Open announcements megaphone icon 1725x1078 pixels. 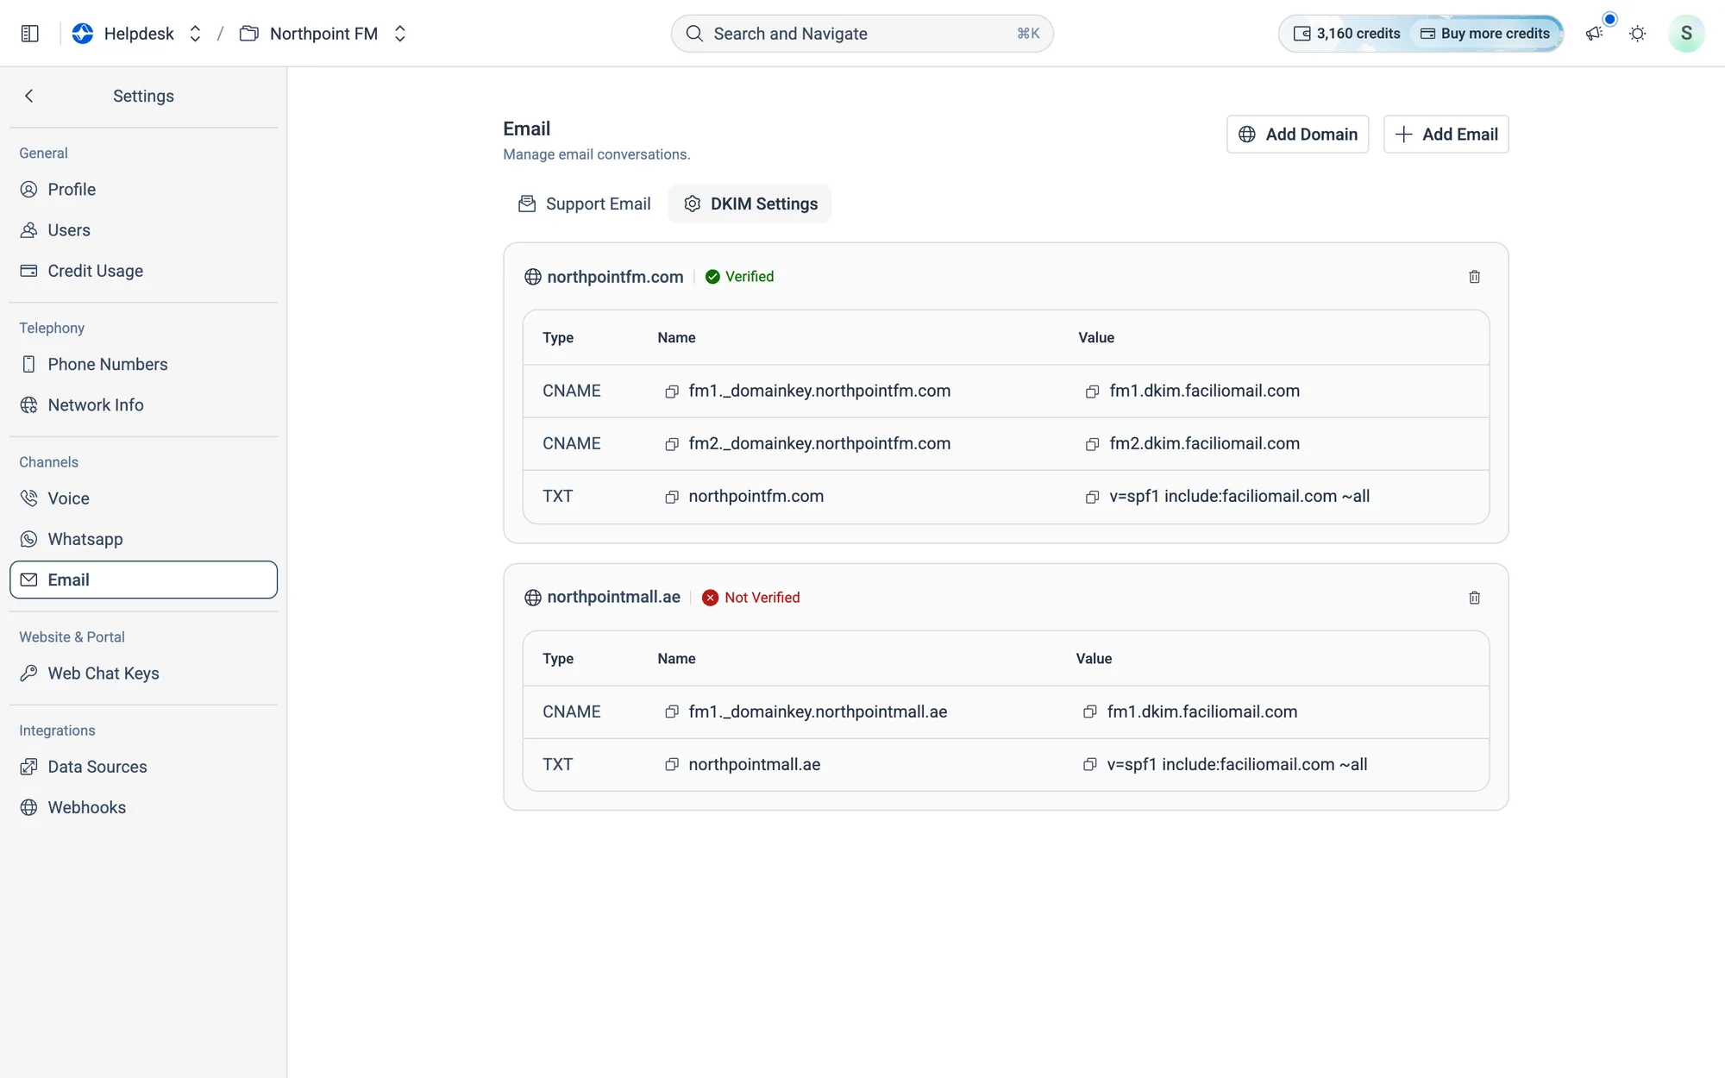(x=1594, y=34)
